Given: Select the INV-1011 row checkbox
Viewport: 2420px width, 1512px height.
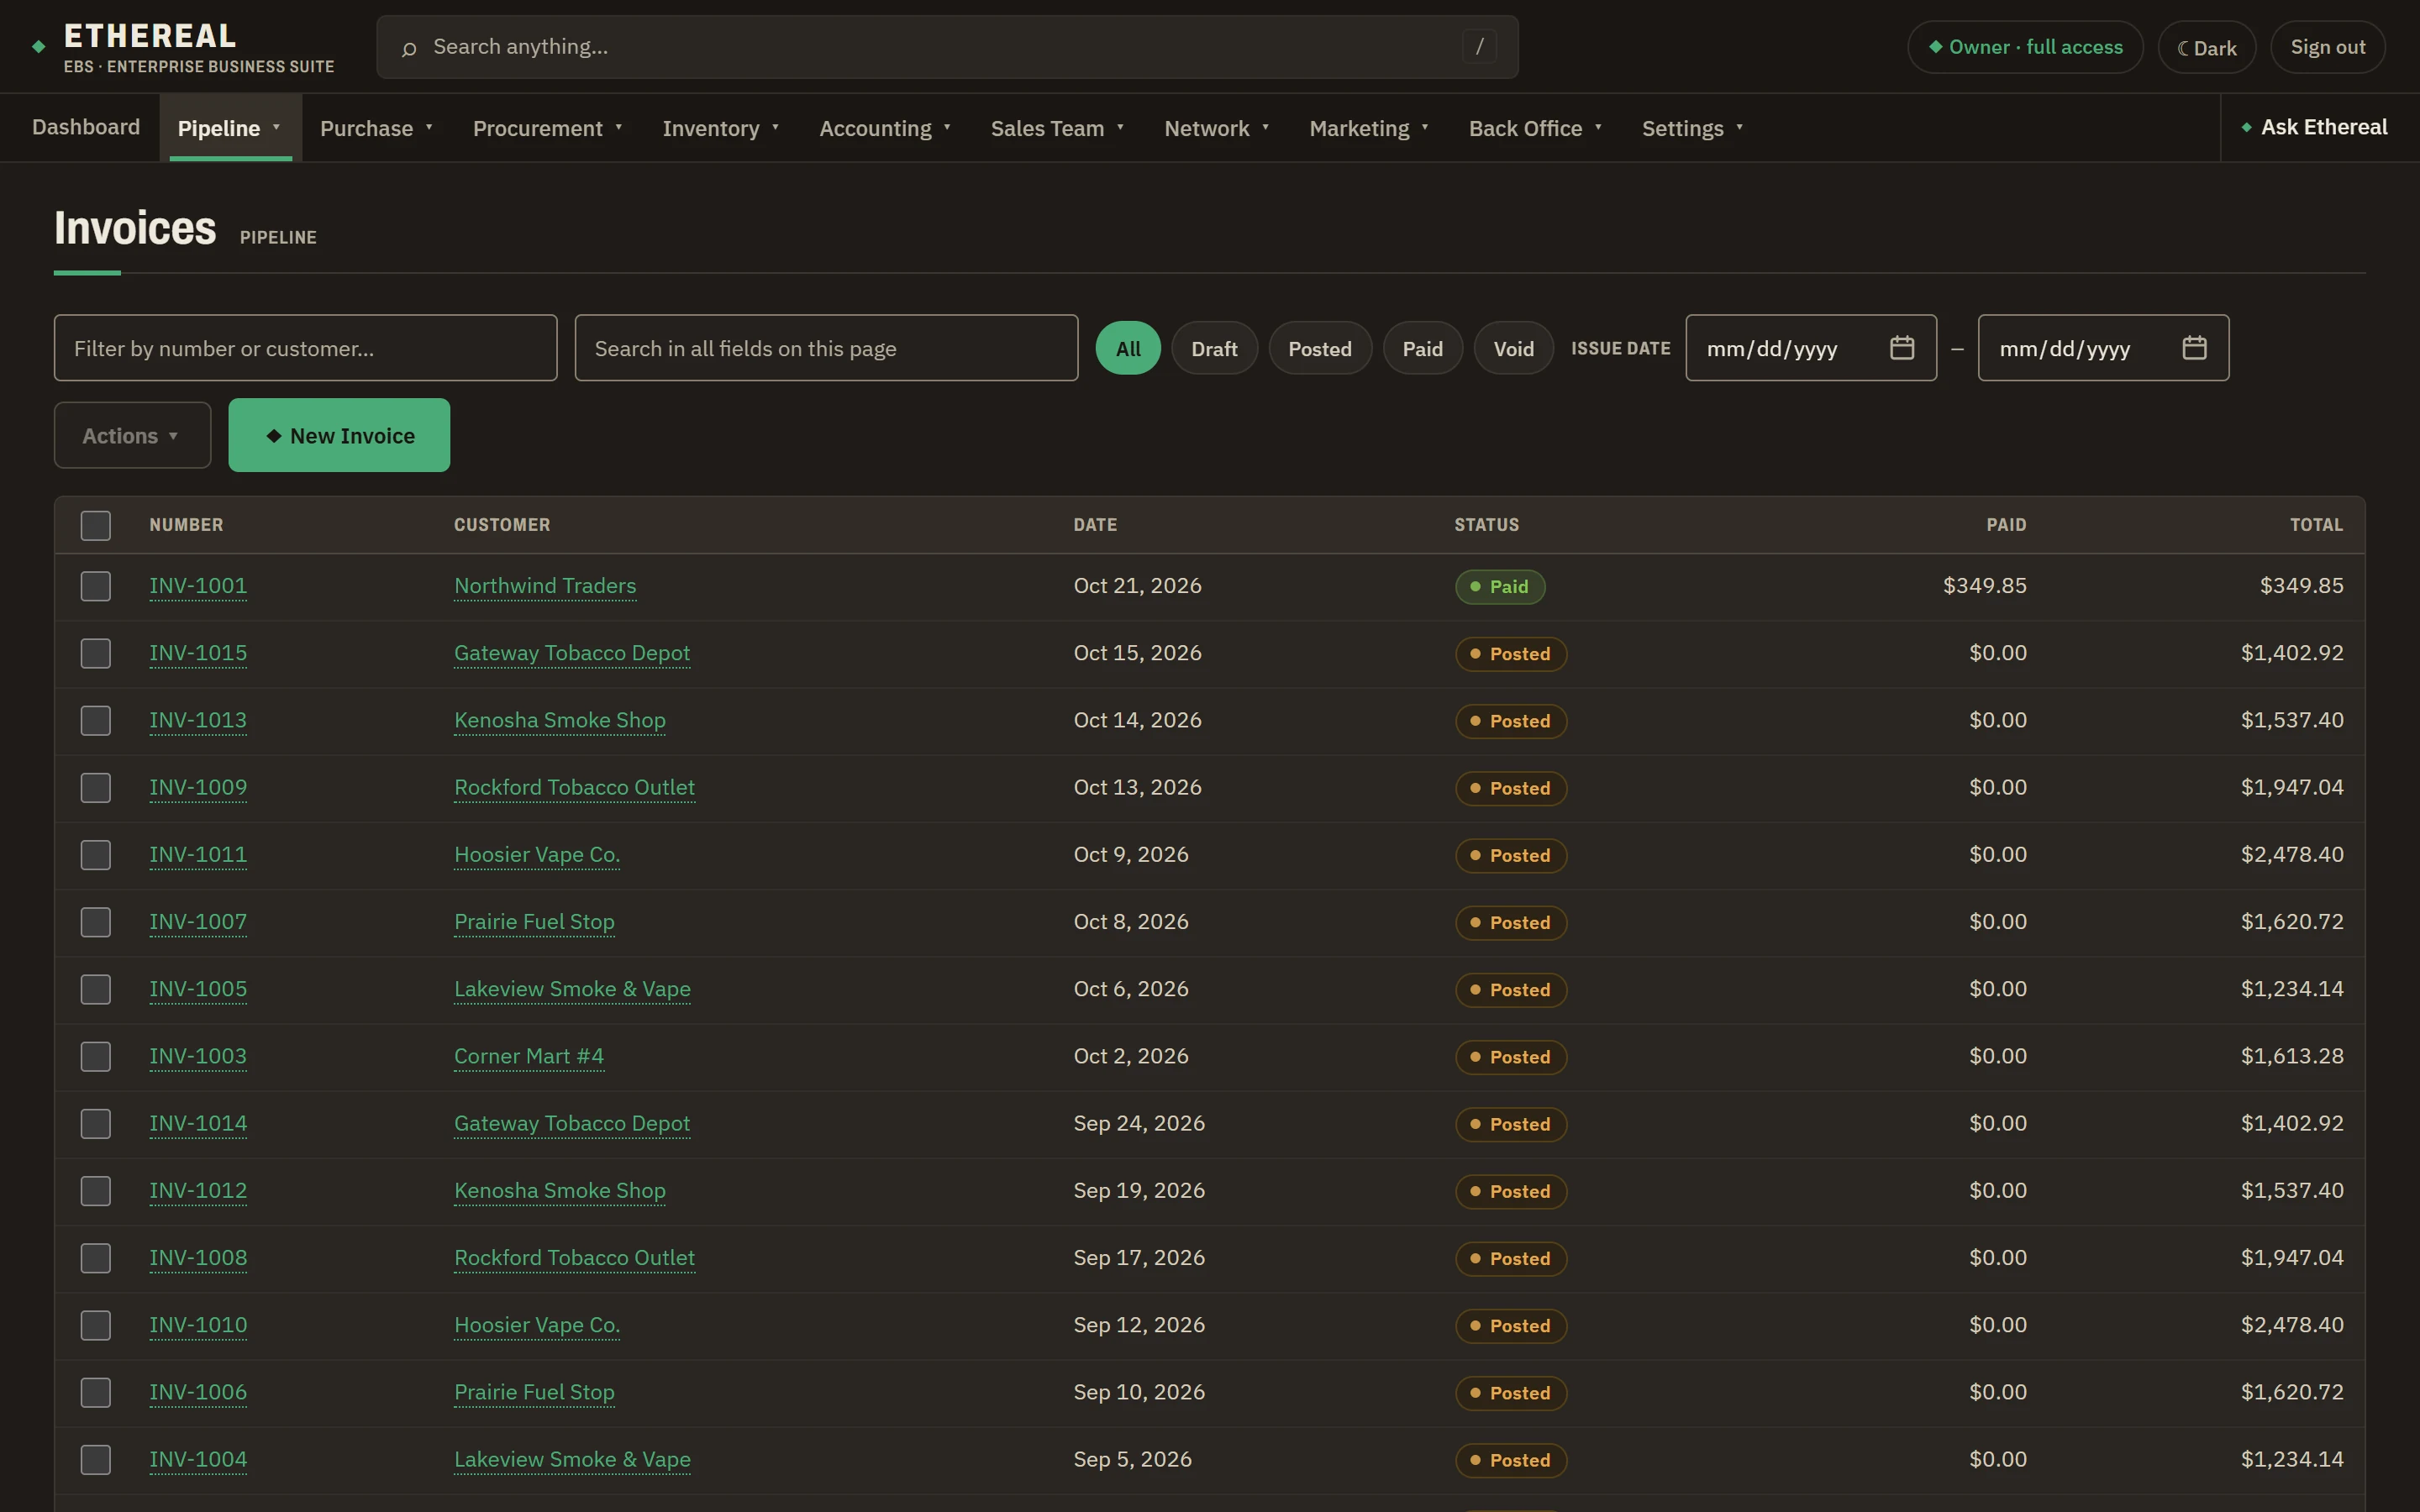Looking at the screenshot, I should (96, 854).
